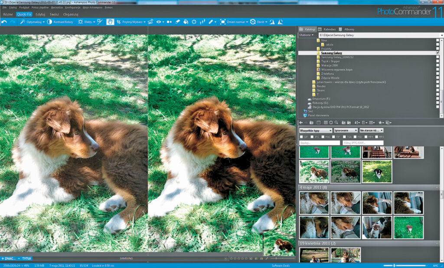Click the crop tool icon
The height and width of the screenshot is (268, 444).
119,22
